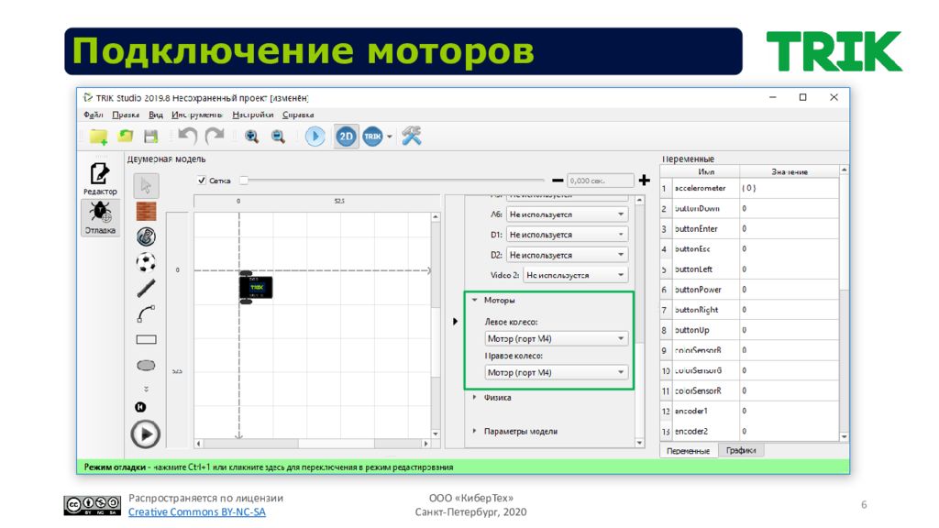Switch to the Графики tab
This screenshot has height=528, width=939.
point(741,450)
